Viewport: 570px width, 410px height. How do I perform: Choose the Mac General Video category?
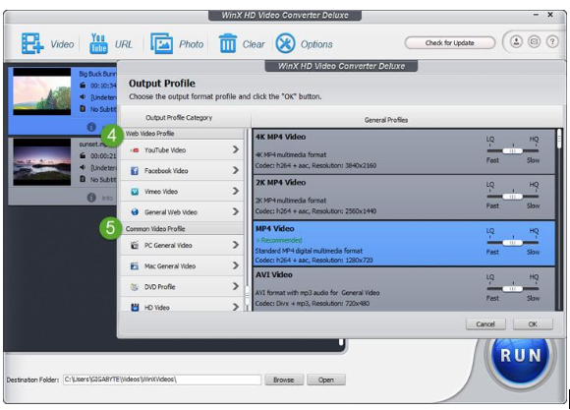[182, 265]
